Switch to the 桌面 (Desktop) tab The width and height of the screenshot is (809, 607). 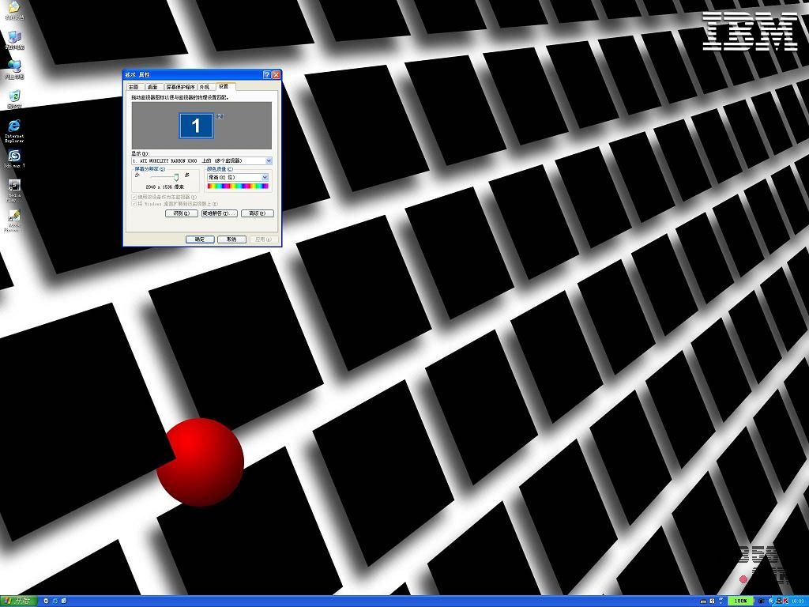(x=152, y=87)
